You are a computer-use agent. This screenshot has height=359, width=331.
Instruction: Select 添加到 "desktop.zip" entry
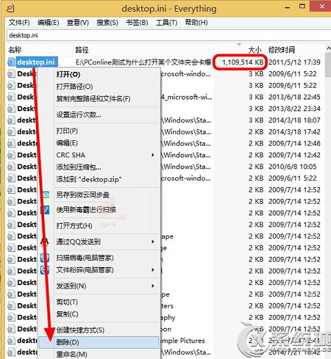pos(89,179)
